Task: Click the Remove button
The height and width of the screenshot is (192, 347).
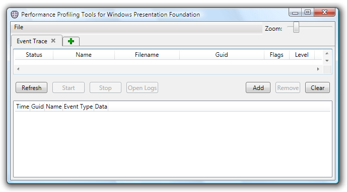Action: [288, 88]
